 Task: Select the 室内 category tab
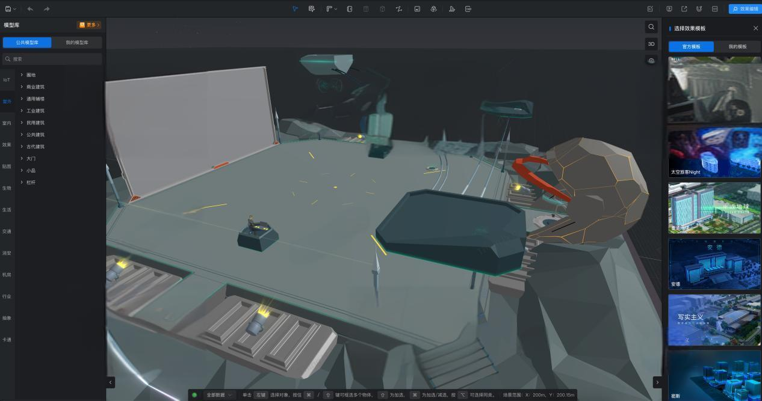pyautogui.click(x=7, y=123)
